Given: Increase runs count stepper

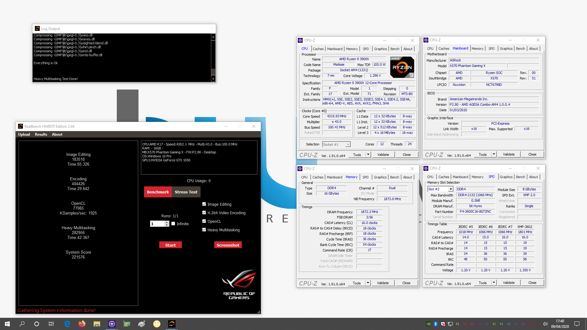Looking at the screenshot, I should [x=167, y=222].
